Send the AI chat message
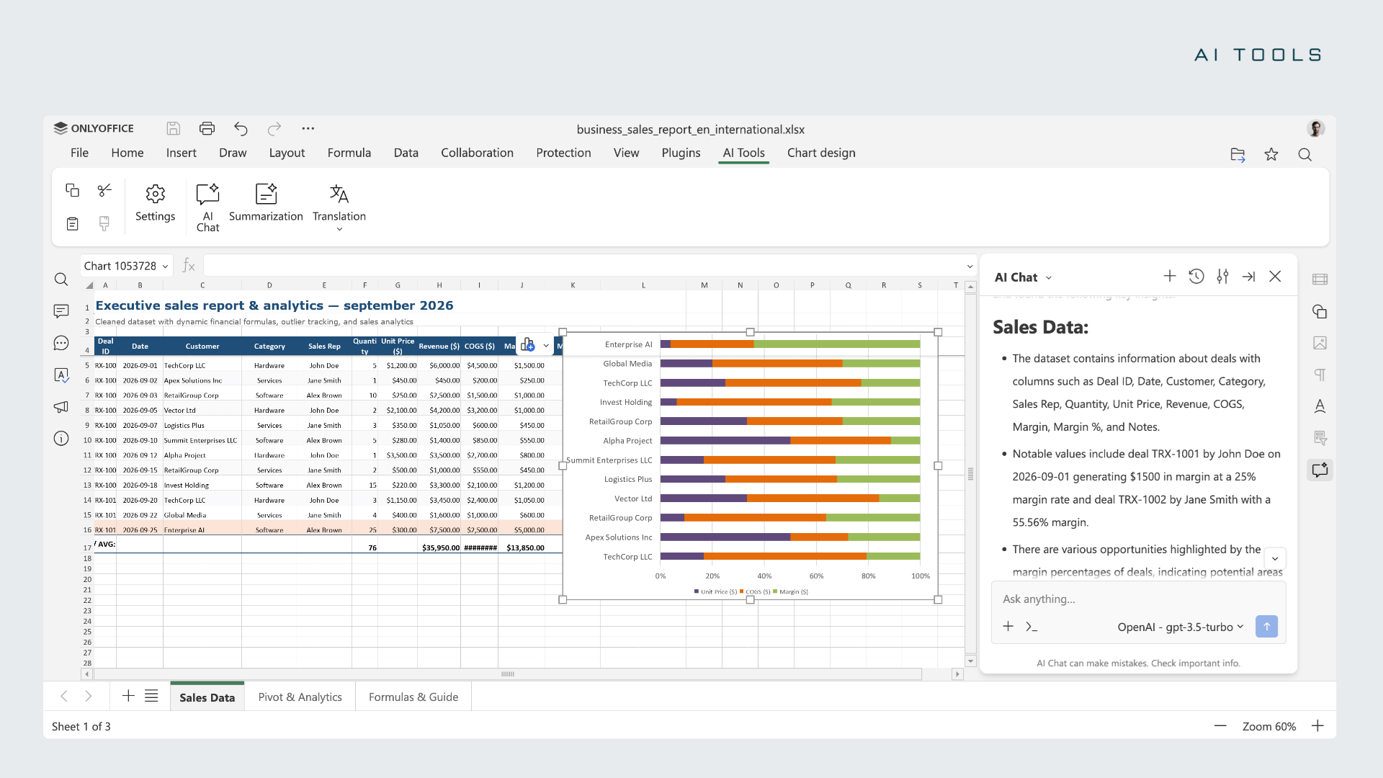1383x778 pixels. point(1266,626)
